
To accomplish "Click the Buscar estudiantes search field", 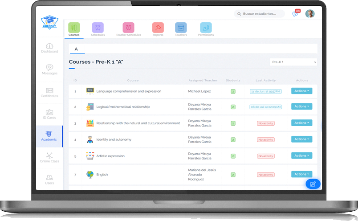I will 259,14.
